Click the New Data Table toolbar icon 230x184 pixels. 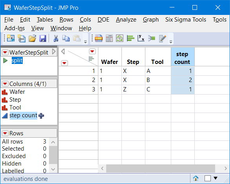pos(11,38)
